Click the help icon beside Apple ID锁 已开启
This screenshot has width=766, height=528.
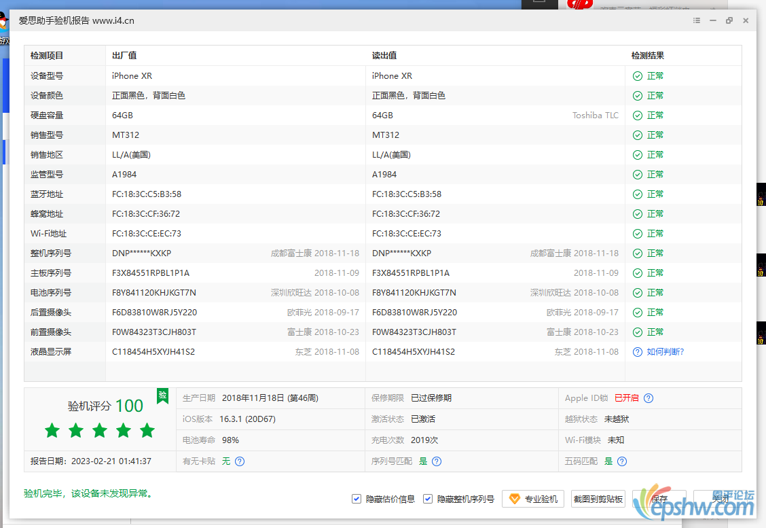click(x=649, y=398)
